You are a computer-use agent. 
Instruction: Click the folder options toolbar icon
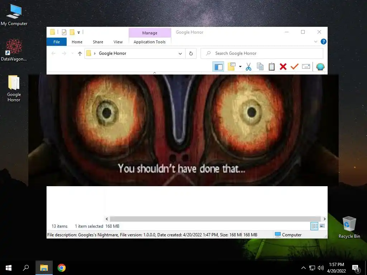pyautogui.click(x=231, y=67)
